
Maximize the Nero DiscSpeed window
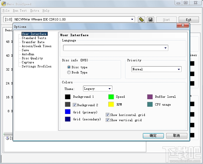tap(186, 3)
